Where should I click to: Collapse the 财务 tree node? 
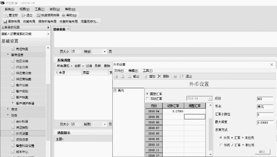click(x=8, y=115)
